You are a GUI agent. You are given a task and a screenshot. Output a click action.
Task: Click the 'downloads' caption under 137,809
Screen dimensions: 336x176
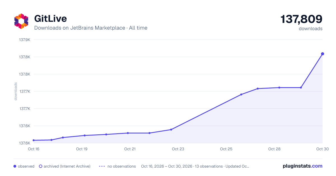pos(311,28)
